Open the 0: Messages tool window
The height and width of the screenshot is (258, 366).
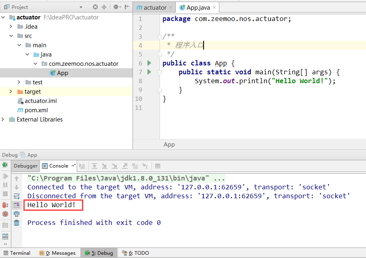[x=57, y=253]
